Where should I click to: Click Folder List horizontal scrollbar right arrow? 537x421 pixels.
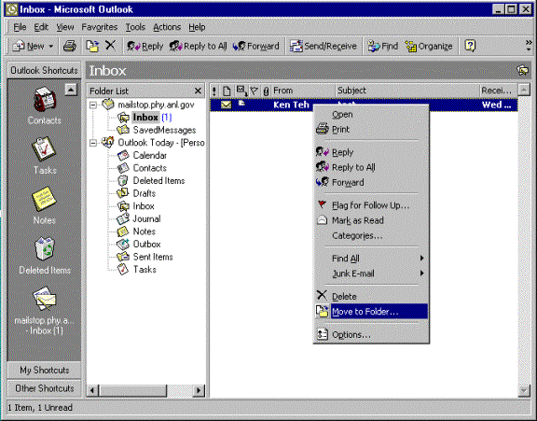click(199, 390)
